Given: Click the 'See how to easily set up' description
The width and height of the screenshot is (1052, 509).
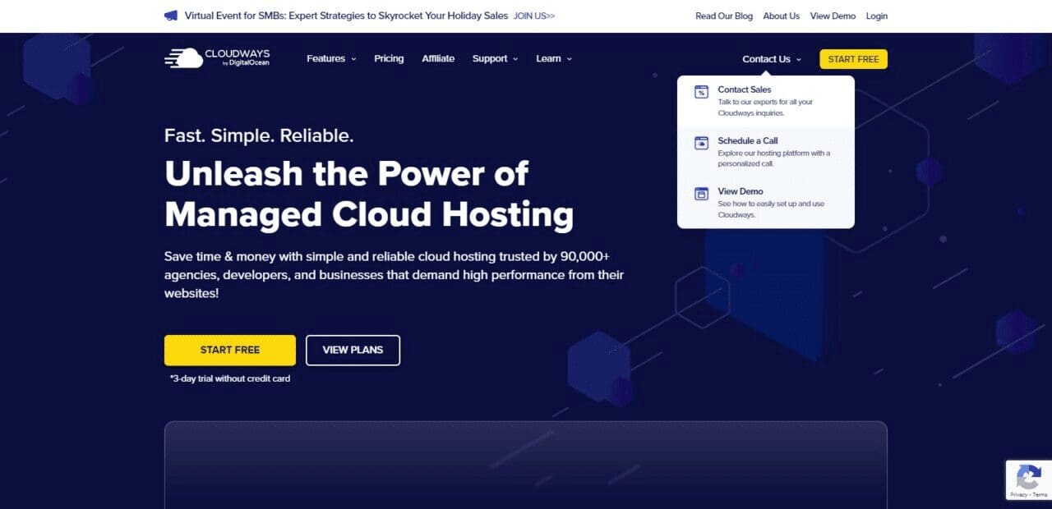Looking at the screenshot, I should pyautogui.click(x=771, y=209).
